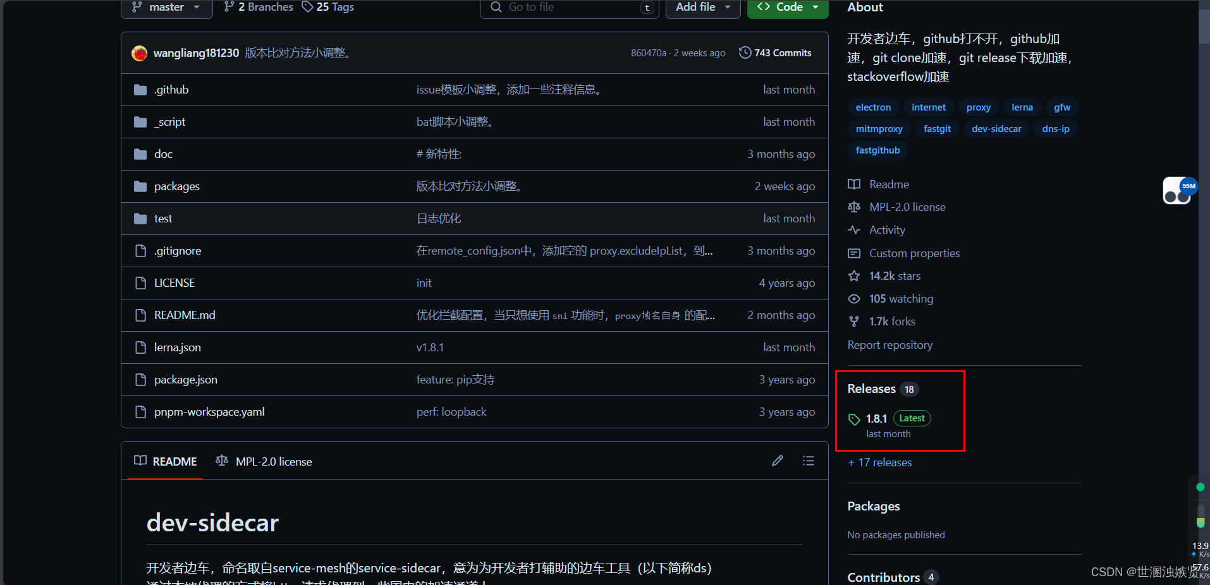Edit the README with the pencil icon

coord(778,461)
